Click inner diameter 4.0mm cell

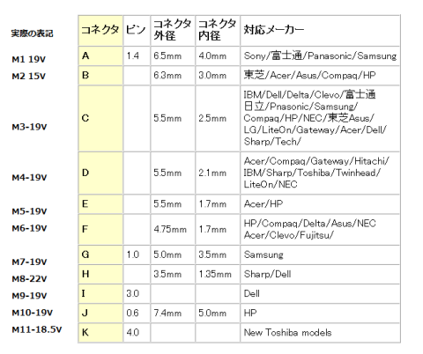[218, 55]
